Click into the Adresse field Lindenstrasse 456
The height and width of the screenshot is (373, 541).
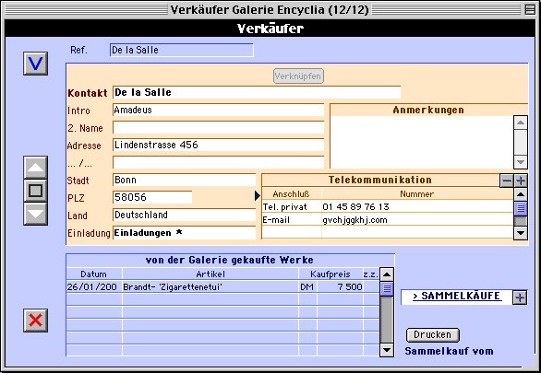[219, 145]
